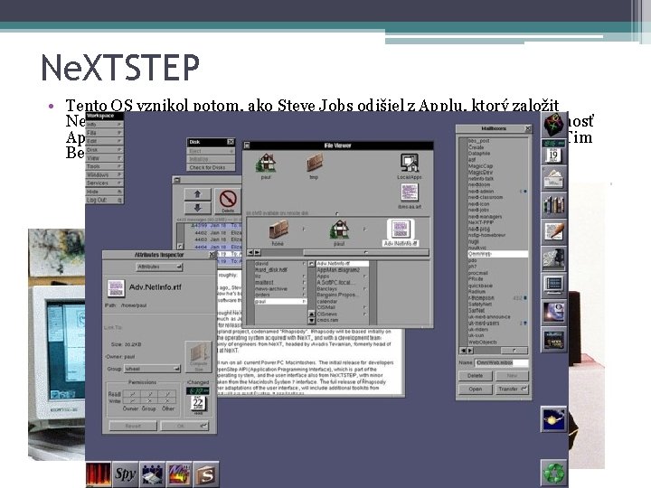The height and width of the screenshot is (488, 651).
Task: Click the NeXT cube logo dock icon
Action: [554, 124]
